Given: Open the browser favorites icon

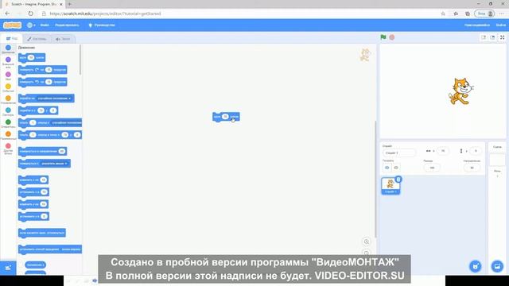Looking at the screenshot, I should pyautogui.click(x=456, y=14).
